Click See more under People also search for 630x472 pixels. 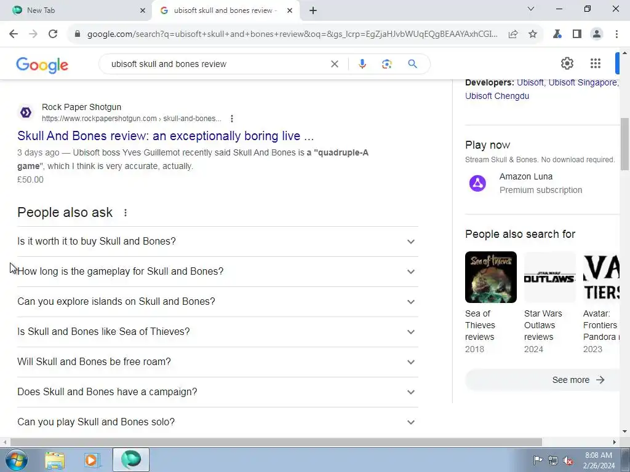(543, 380)
